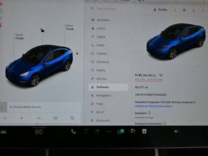This screenshot has width=208, height=156.
Task: Open the green phone app
Action: click(x=74, y=131)
